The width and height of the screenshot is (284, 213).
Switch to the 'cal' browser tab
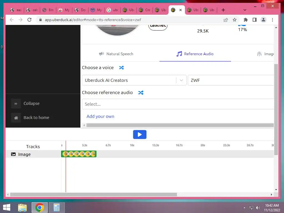pyautogui.click(x=32, y=10)
